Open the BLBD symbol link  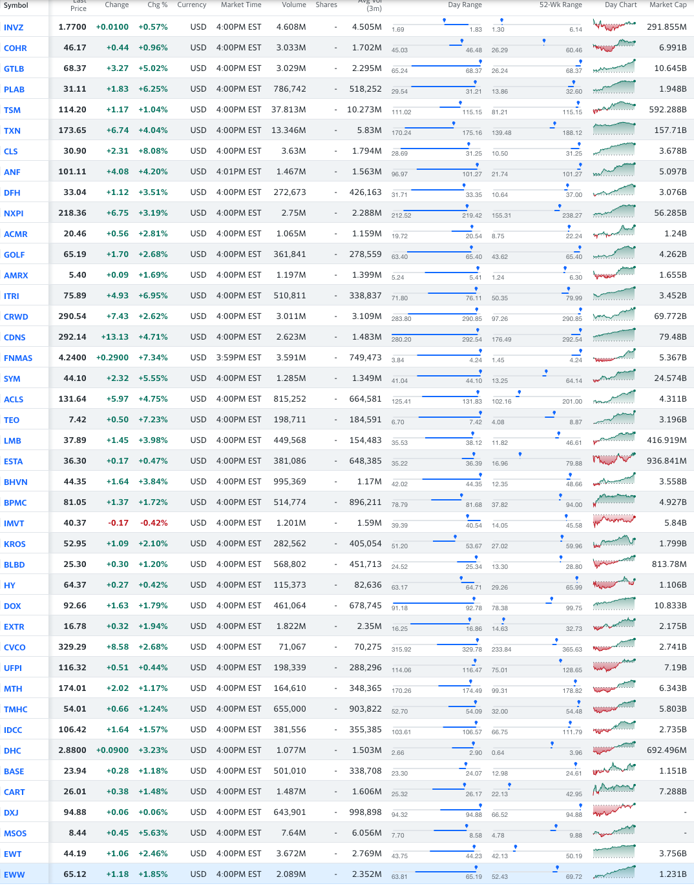pos(14,565)
